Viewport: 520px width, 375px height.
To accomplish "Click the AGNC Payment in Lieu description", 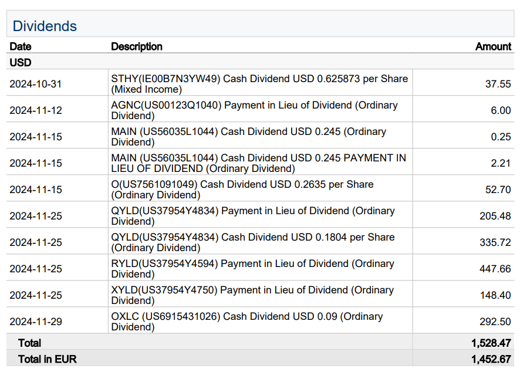I will point(254,110).
